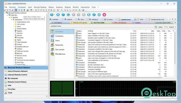Open dropdown arrow beside plus icon
This screenshot has width=181, height=103.
click(54, 15)
